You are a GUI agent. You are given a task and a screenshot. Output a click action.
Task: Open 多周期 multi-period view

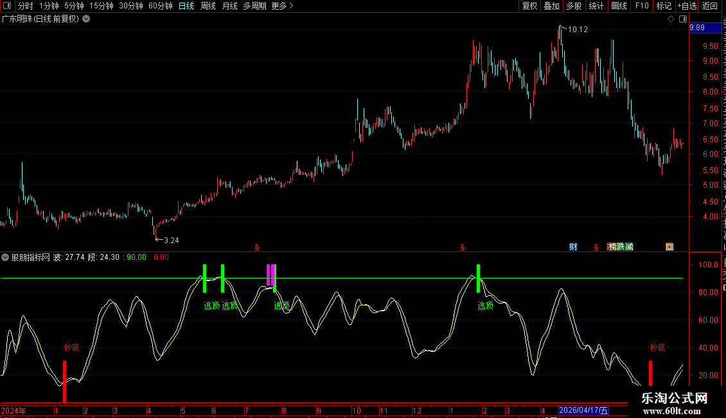(x=254, y=6)
